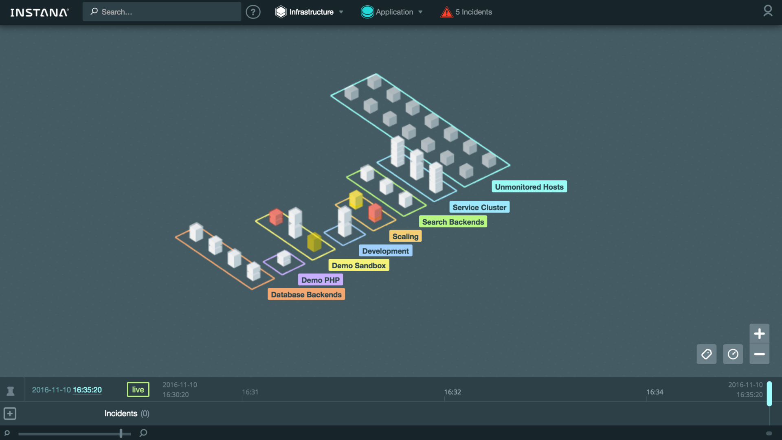The width and height of the screenshot is (782, 440).
Task: Click the timeline pin icon at bottom left
Action: pos(11,391)
